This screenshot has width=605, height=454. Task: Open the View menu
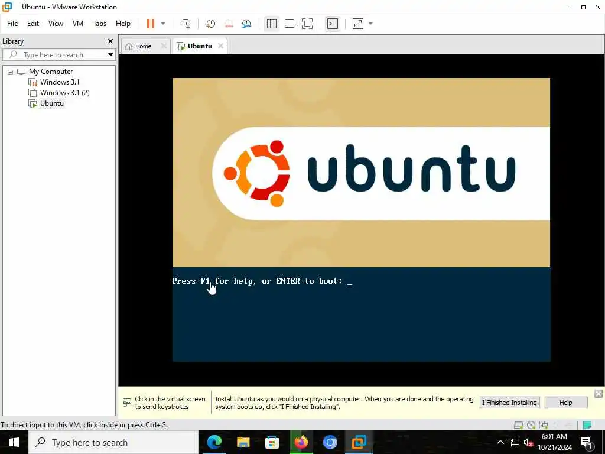coord(56,24)
